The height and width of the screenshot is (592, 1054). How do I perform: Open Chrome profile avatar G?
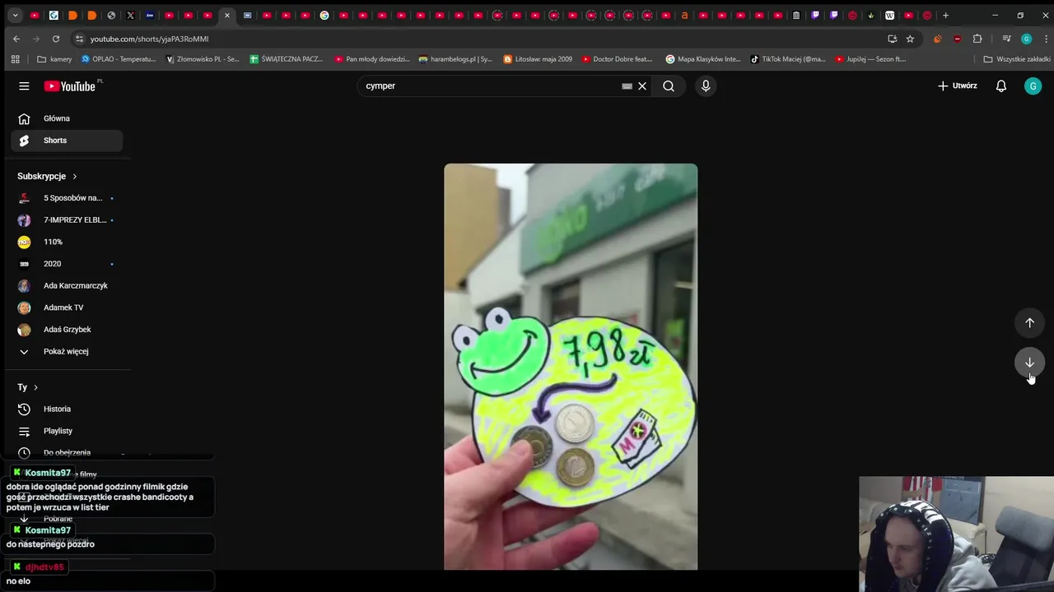tap(1026, 39)
